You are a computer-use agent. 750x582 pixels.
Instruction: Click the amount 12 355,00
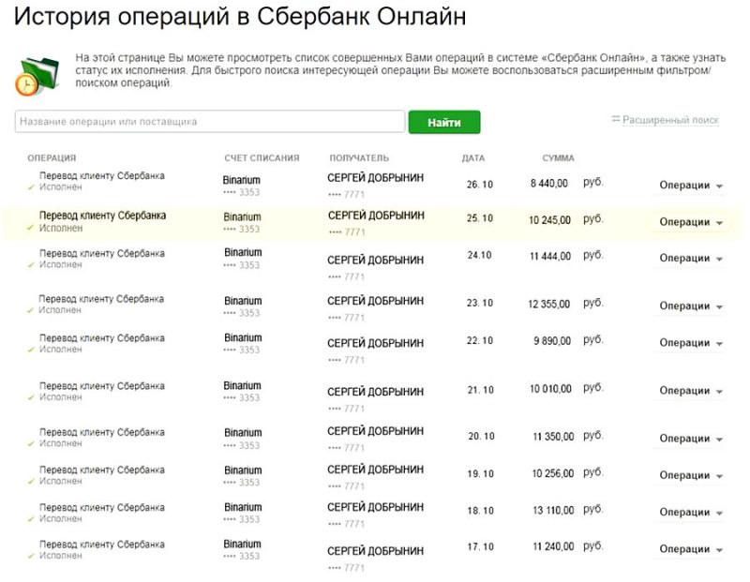tap(549, 304)
